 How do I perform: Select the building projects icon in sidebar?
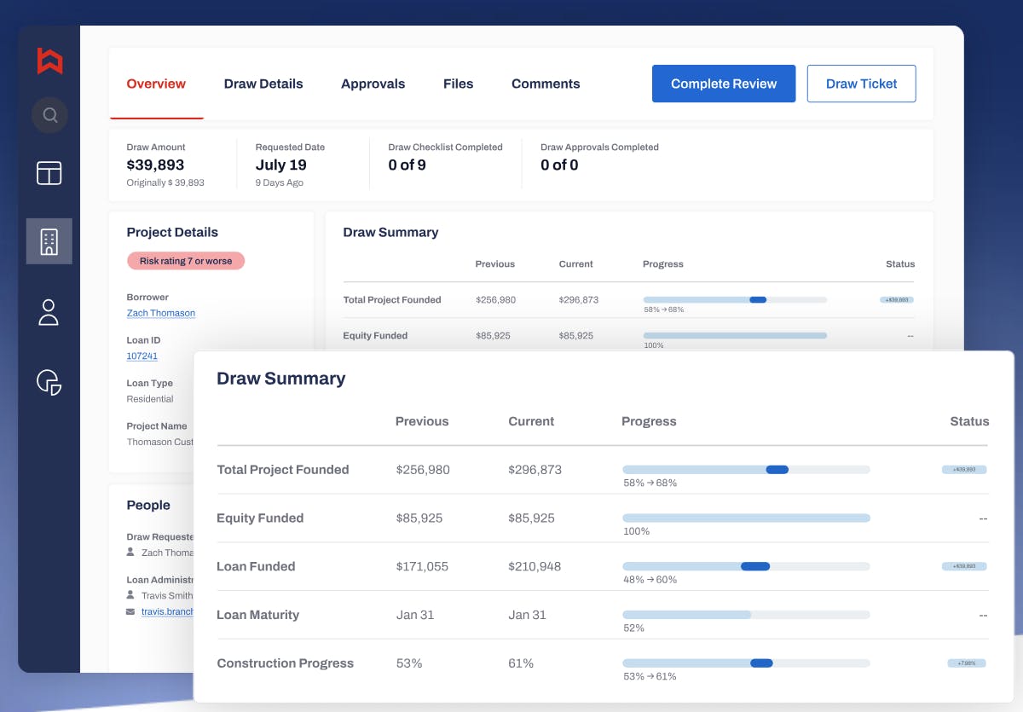click(49, 241)
